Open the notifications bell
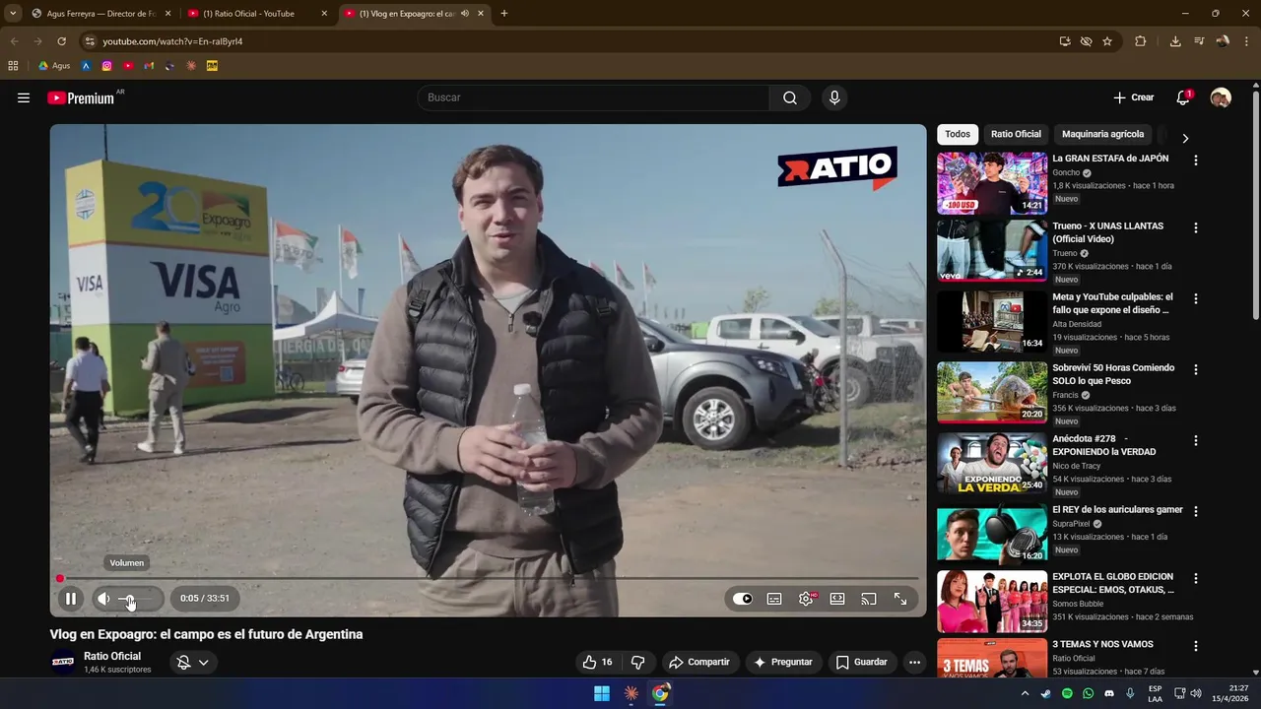 click(1183, 97)
